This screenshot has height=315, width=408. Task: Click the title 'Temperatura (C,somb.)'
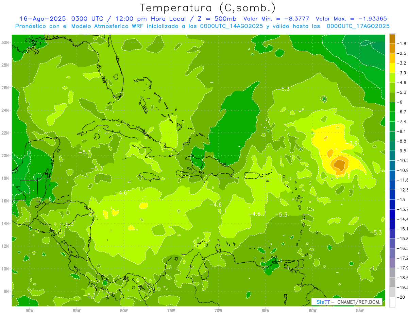(208, 8)
